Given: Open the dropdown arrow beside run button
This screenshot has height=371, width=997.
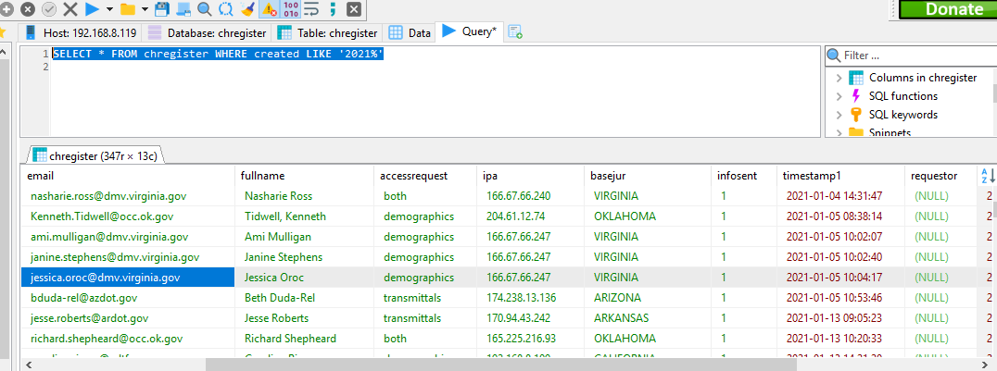Looking at the screenshot, I should tap(109, 9).
